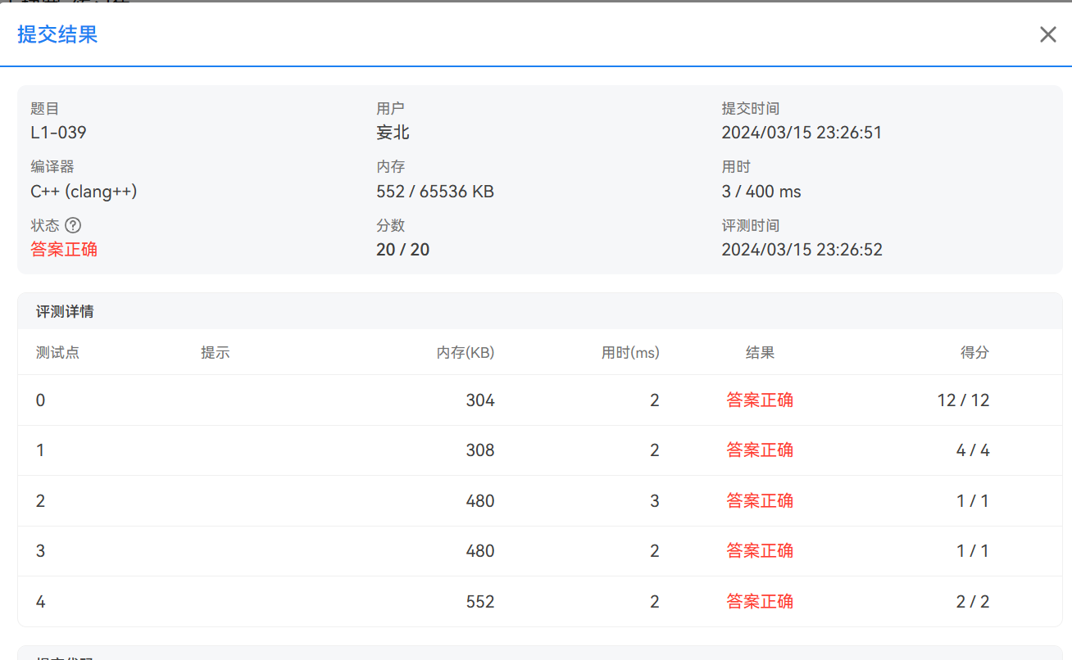Click the 用时(ms) column header
This screenshot has width=1072, height=660.
630,353
